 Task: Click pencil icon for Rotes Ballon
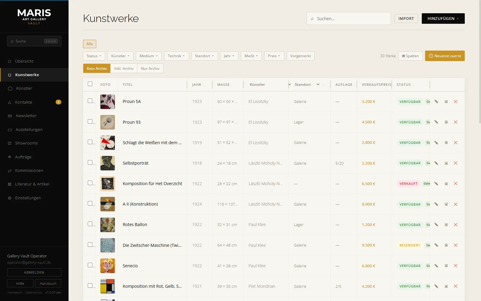coord(436,225)
